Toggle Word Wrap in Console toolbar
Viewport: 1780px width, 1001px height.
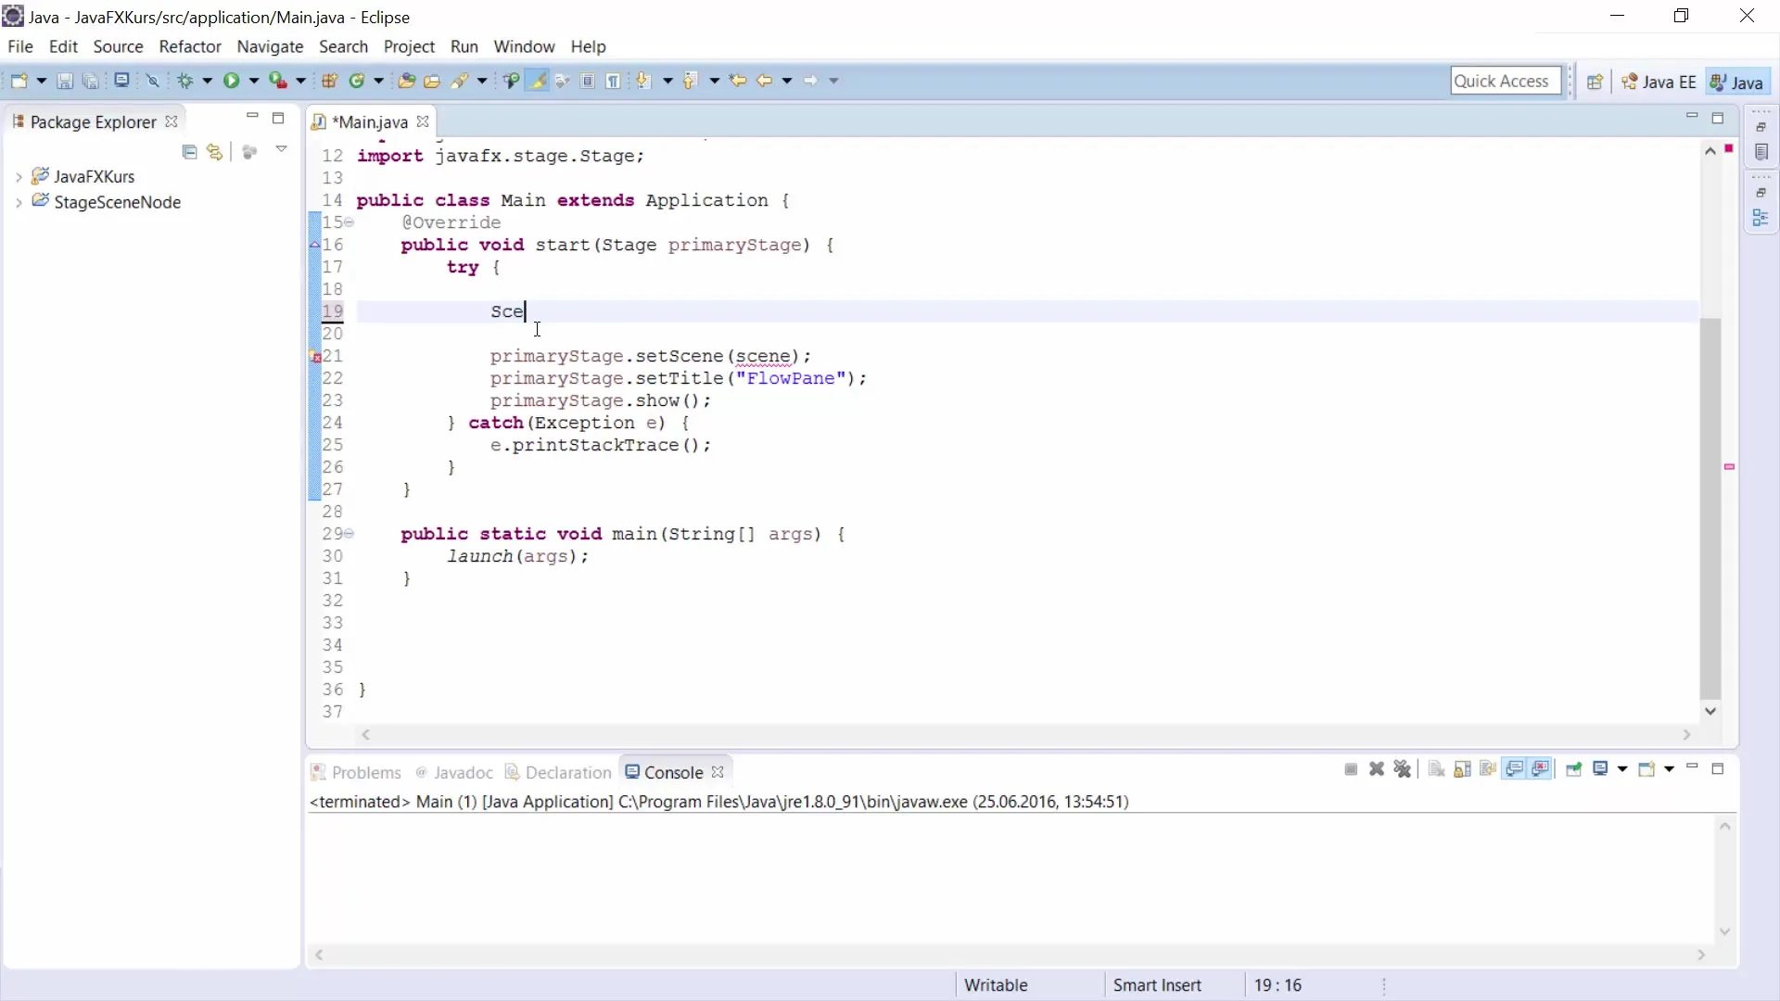(x=1488, y=769)
